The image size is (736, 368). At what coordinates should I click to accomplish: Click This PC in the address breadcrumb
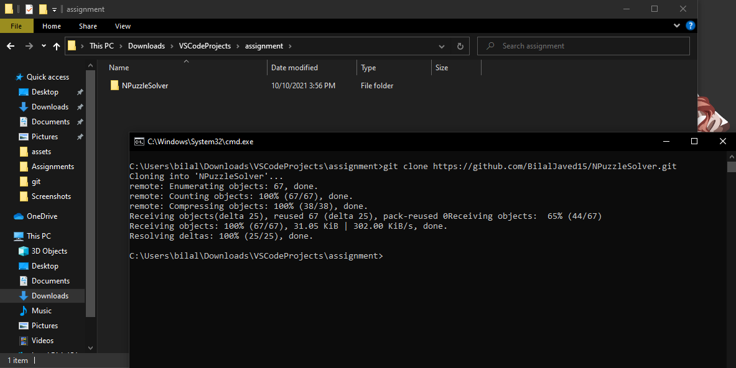coord(101,45)
